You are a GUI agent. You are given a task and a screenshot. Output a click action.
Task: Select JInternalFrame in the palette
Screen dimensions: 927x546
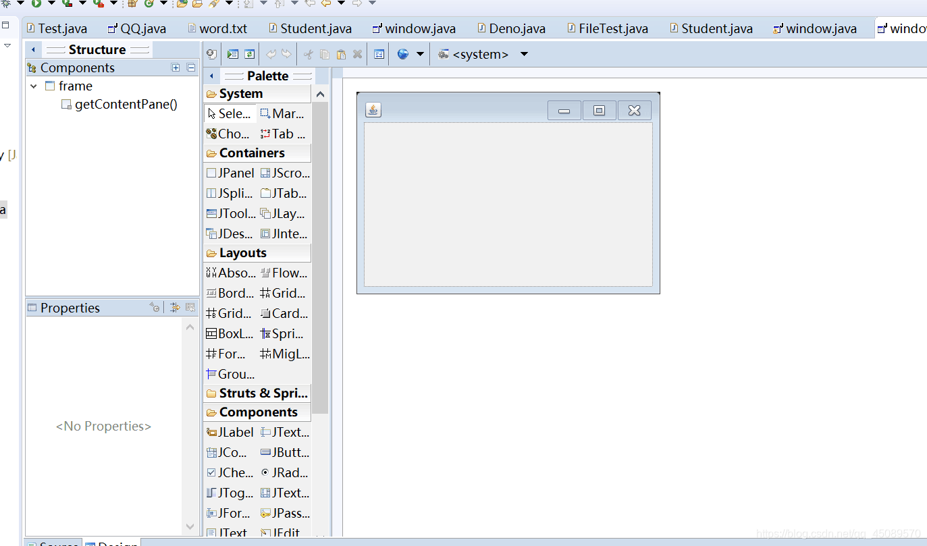(284, 234)
